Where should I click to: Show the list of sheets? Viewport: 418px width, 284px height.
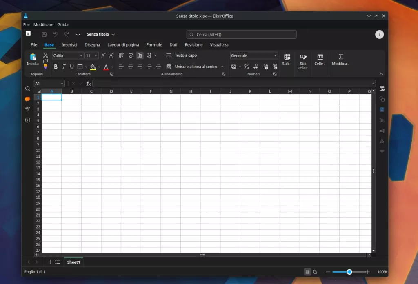pos(58,262)
